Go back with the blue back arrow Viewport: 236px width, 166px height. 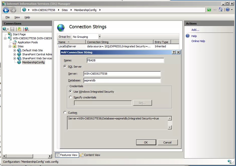6,10
